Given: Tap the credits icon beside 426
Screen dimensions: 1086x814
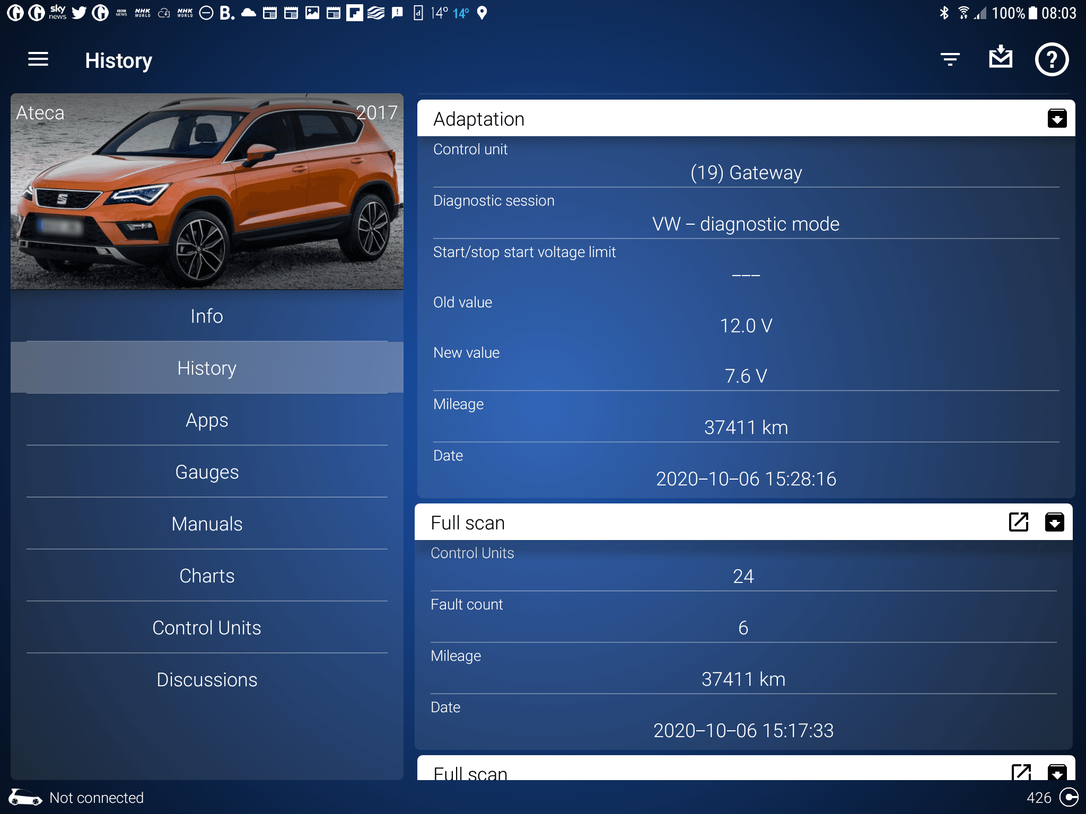Looking at the screenshot, I should (x=1069, y=797).
